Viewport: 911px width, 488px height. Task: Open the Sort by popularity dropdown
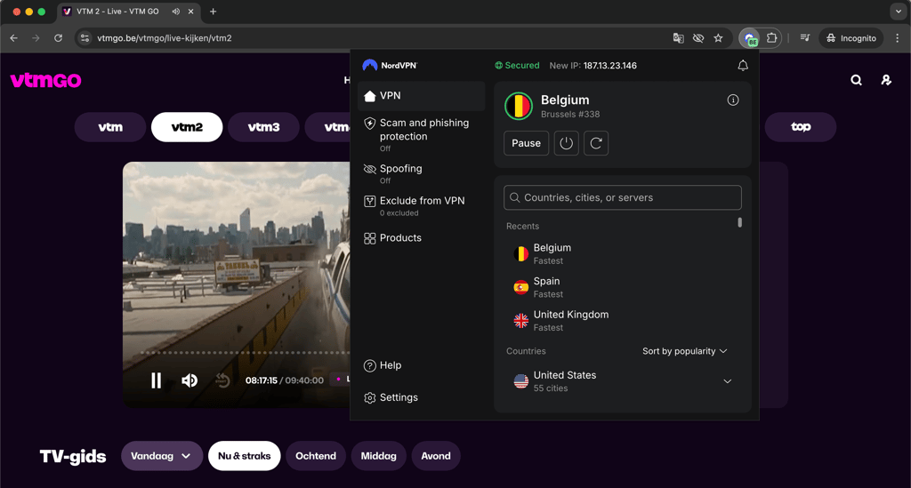click(684, 351)
